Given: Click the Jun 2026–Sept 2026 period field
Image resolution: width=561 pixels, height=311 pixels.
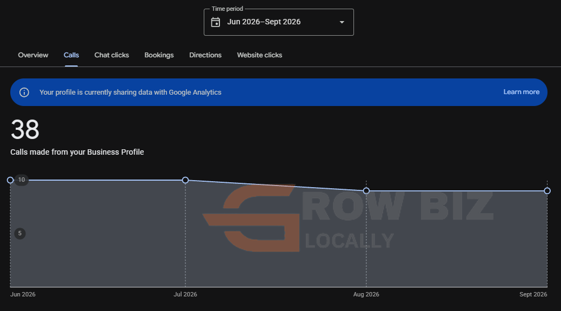Looking at the screenshot, I should (x=279, y=22).
